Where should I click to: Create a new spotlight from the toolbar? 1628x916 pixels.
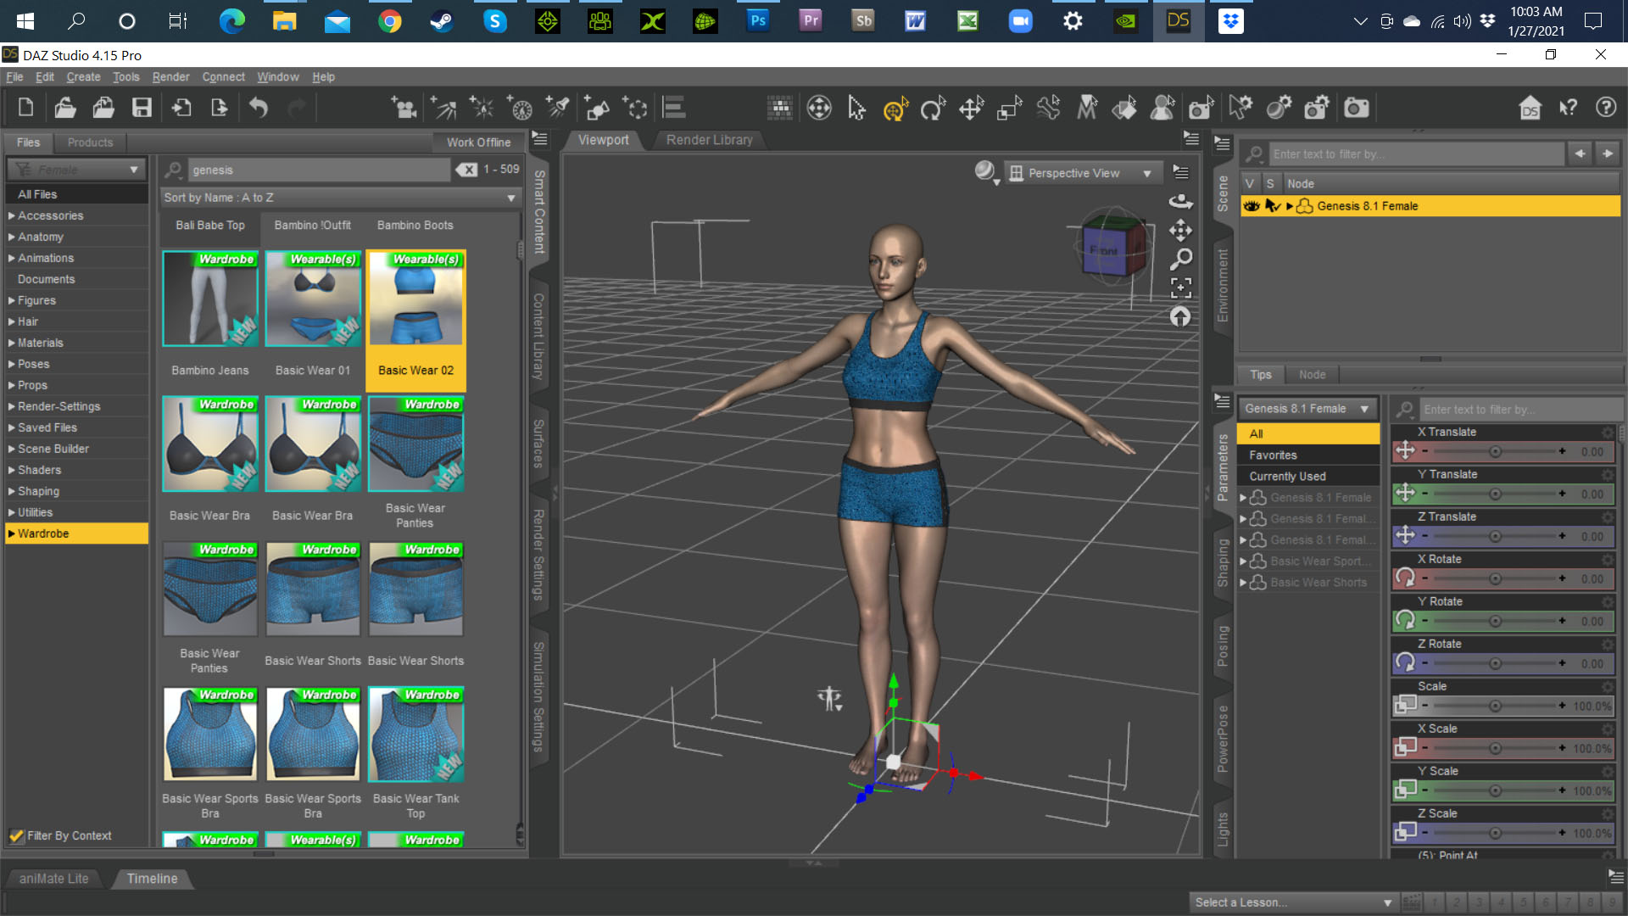click(x=557, y=108)
